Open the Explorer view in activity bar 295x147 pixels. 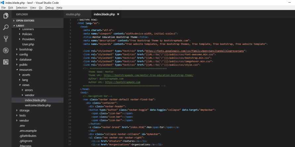coord(5,16)
